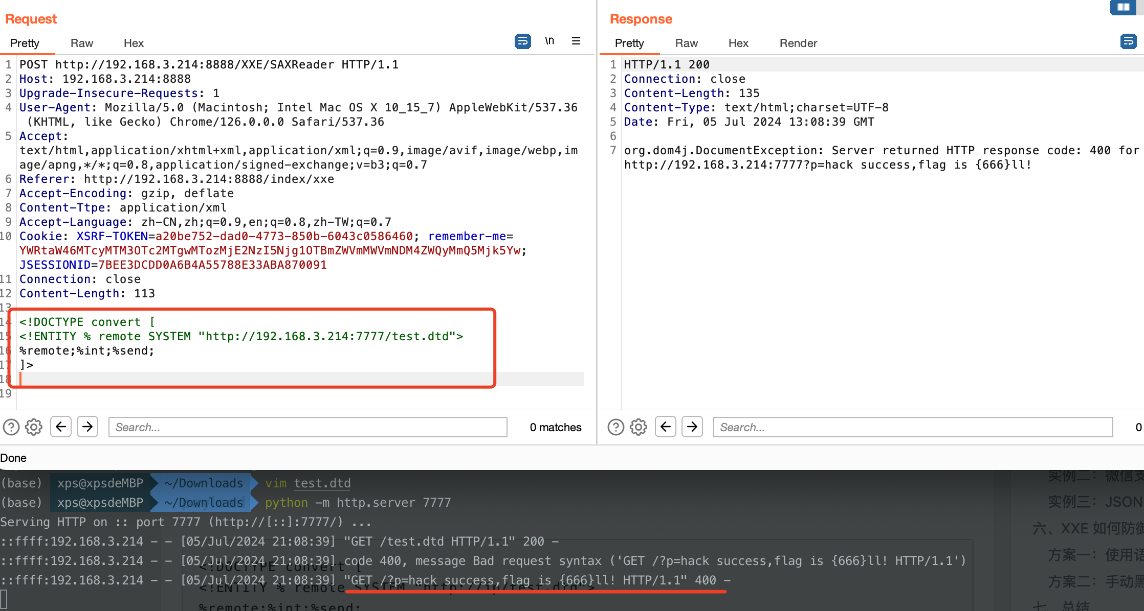Image resolution: width=1144 pixels, height=611 pixels.
Task: Toggle show non-printable characters \n in Request
Action: (549, 41)
